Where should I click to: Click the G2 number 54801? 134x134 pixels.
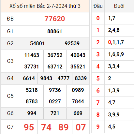37,43
